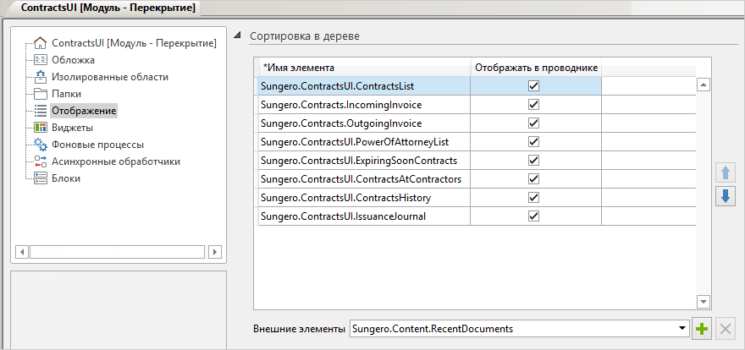Open the Внешние элементы dropdown list

pyautogui.click(x=682, y=329)
